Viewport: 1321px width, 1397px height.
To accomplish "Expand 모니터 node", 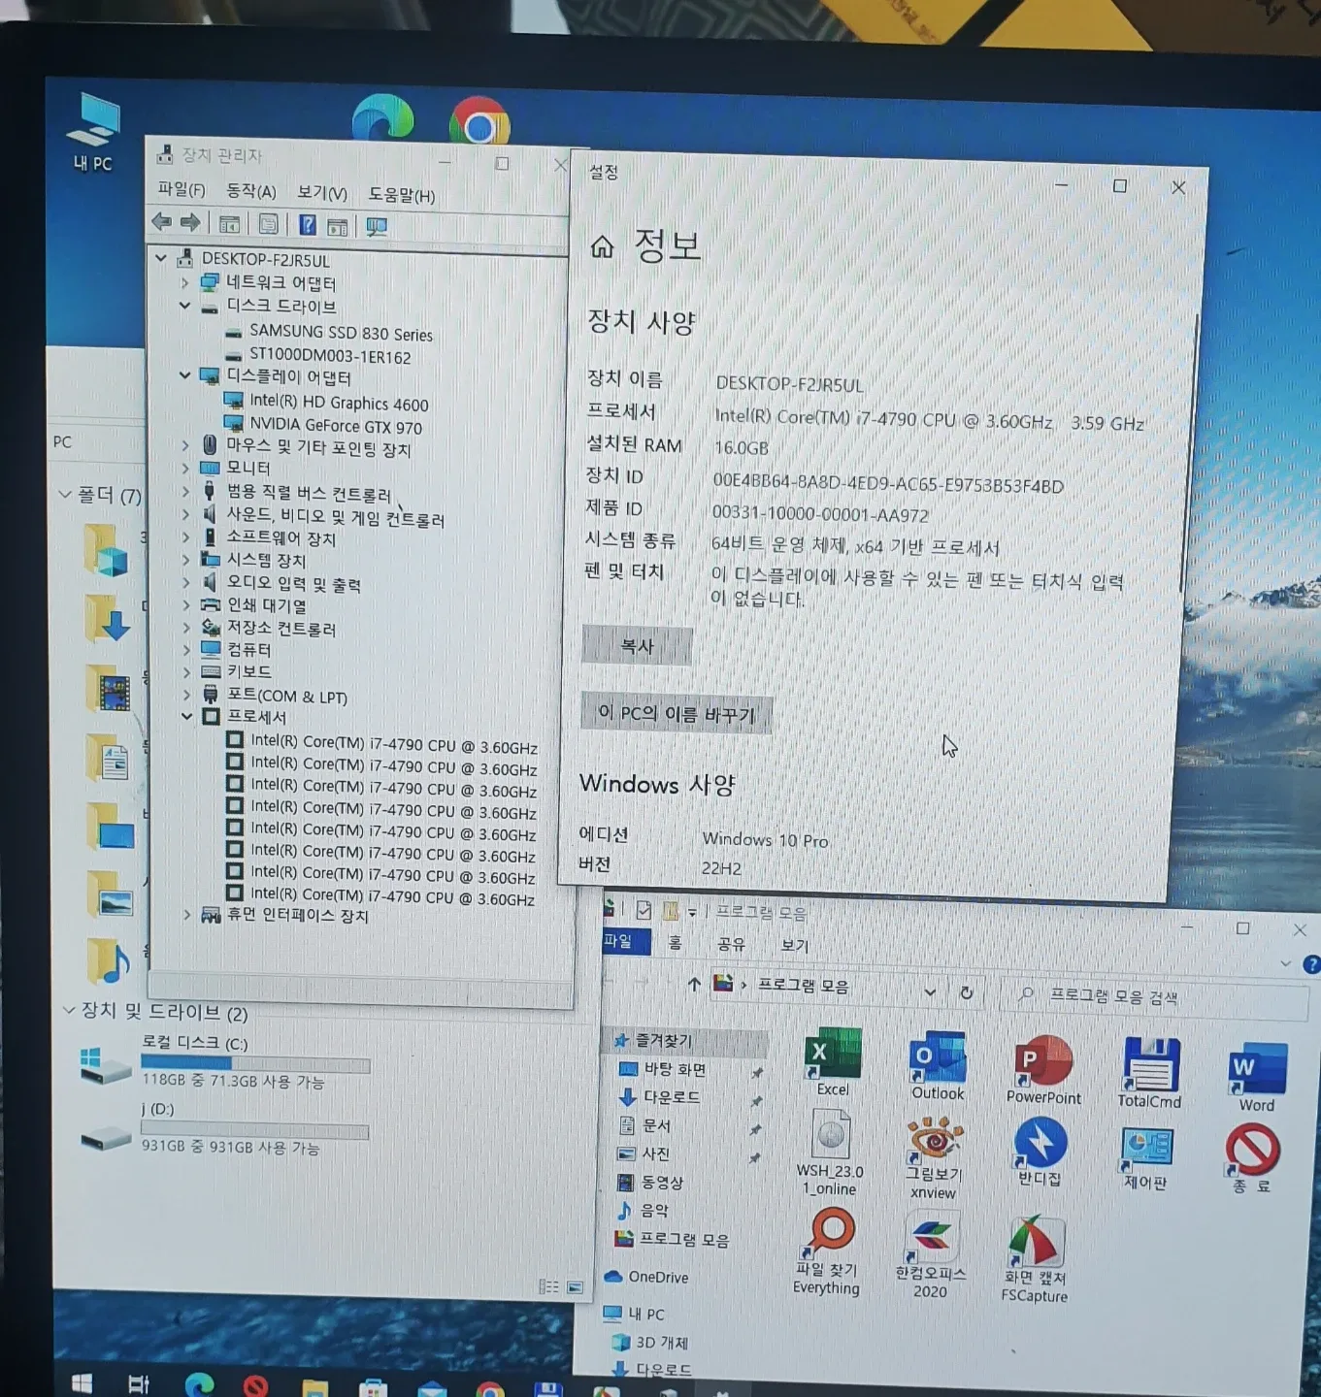I will [x=185, y=468].
